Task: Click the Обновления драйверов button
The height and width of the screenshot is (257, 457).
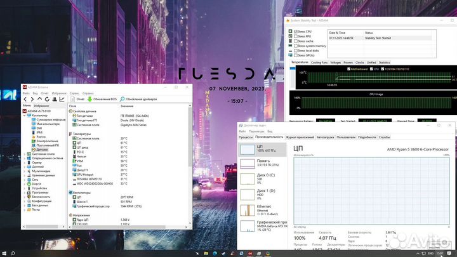Action: point(138,100)
